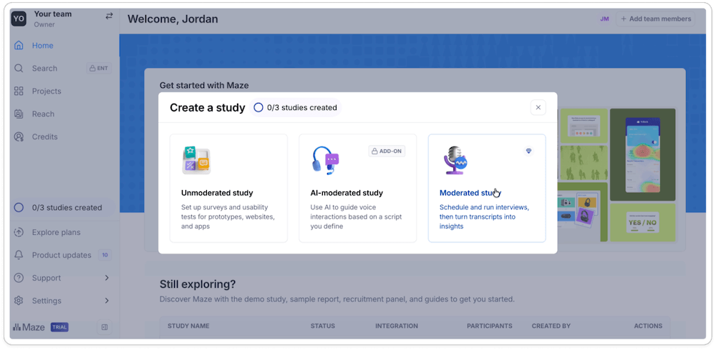The width and height of the screenshot is (716, 350).
Task: Click the Settings gear icon
Action: tap(19, 301)
